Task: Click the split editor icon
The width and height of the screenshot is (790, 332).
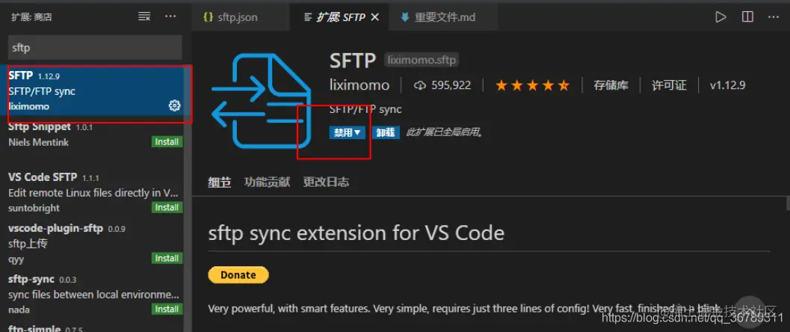Action: click(x=747, y=17)
